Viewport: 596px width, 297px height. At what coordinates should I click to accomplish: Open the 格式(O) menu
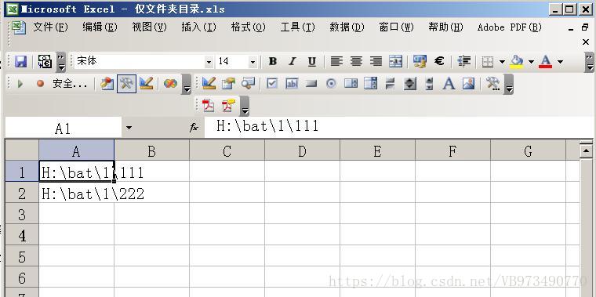coord(249,27)
